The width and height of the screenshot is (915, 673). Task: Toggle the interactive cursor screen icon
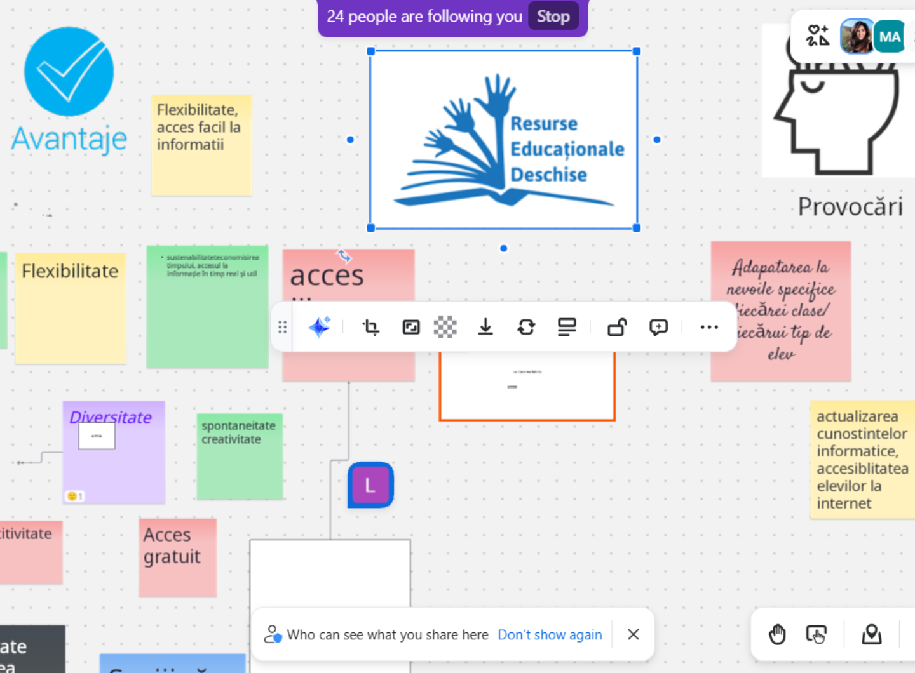pyautogui.click(x=817, y=634)
